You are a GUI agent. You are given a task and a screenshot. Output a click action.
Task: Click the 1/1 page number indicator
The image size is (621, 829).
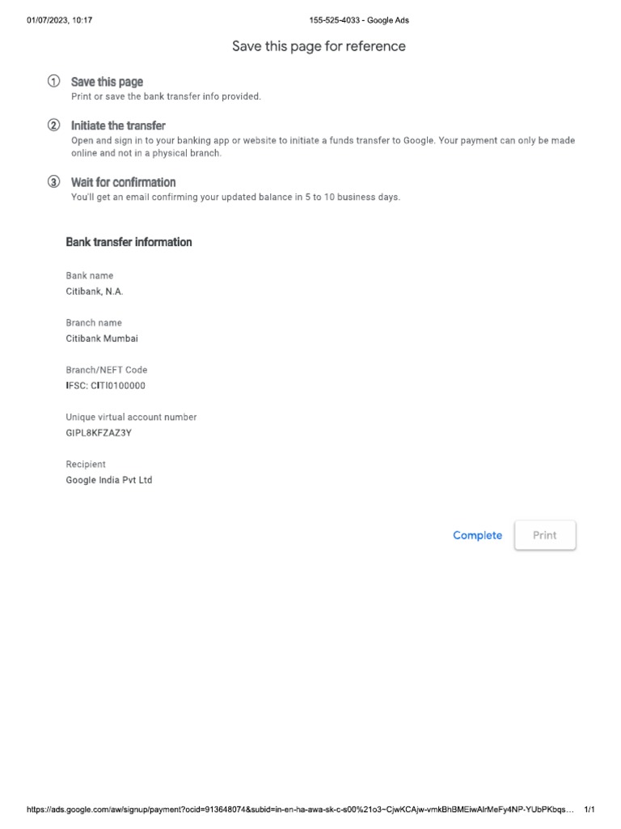click(x=589, y=810)
